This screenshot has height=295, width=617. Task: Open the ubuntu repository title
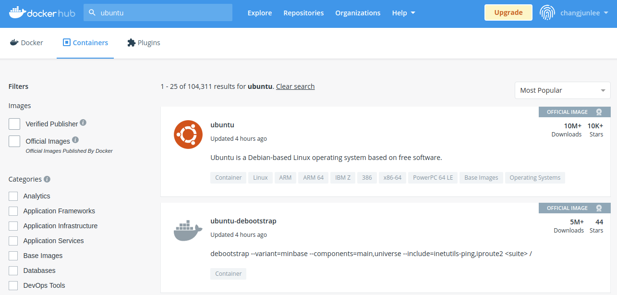click(x=222, y=125)
